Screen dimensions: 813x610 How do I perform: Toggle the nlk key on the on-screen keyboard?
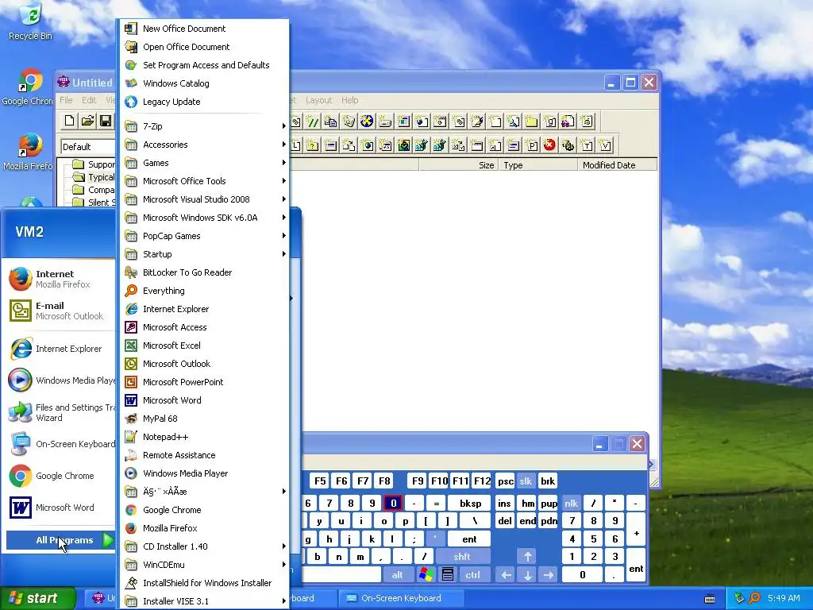pos(571,503)
